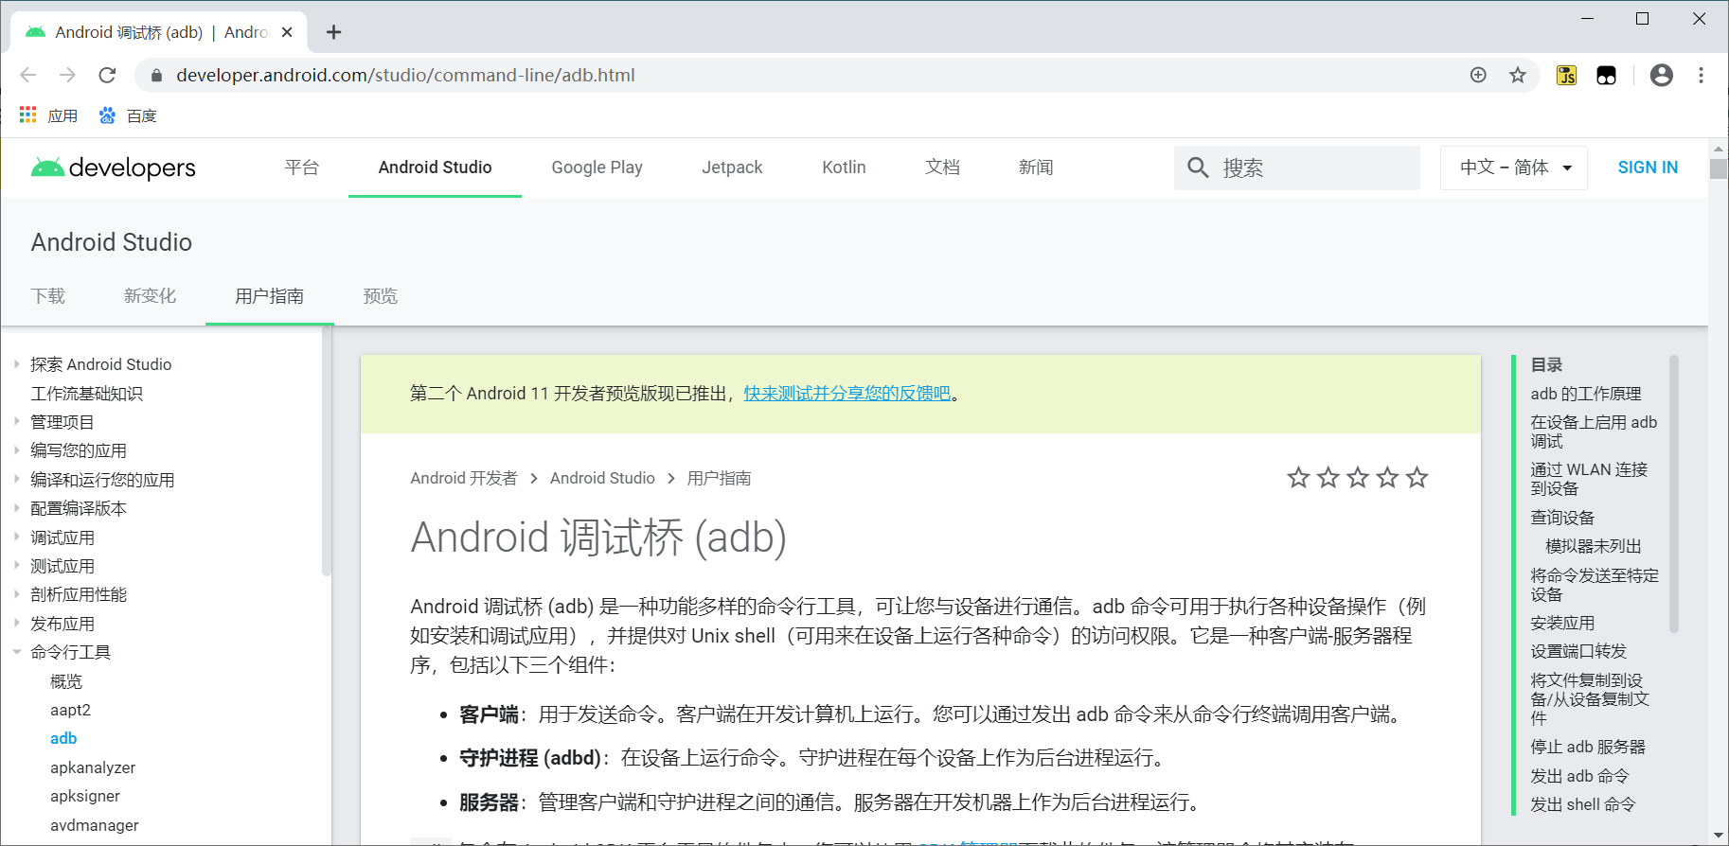Image resolution: width=1729 pixels, height=846 pixels.
Task: Expand the 剖析应用性能 arrow
Action: click(16, 594)
